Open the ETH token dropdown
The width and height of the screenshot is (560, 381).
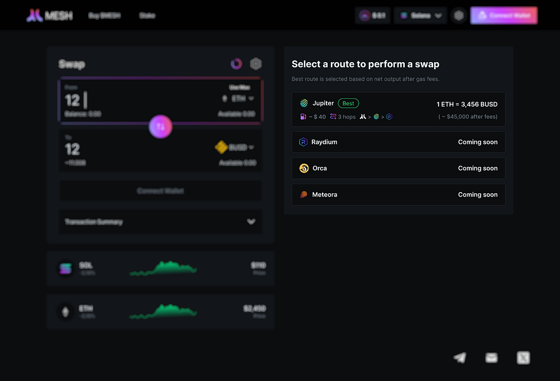[x=238, y=98]
